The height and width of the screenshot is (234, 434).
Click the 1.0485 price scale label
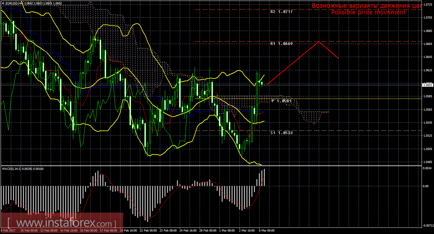pyautogui.click(x=427, y=162)
